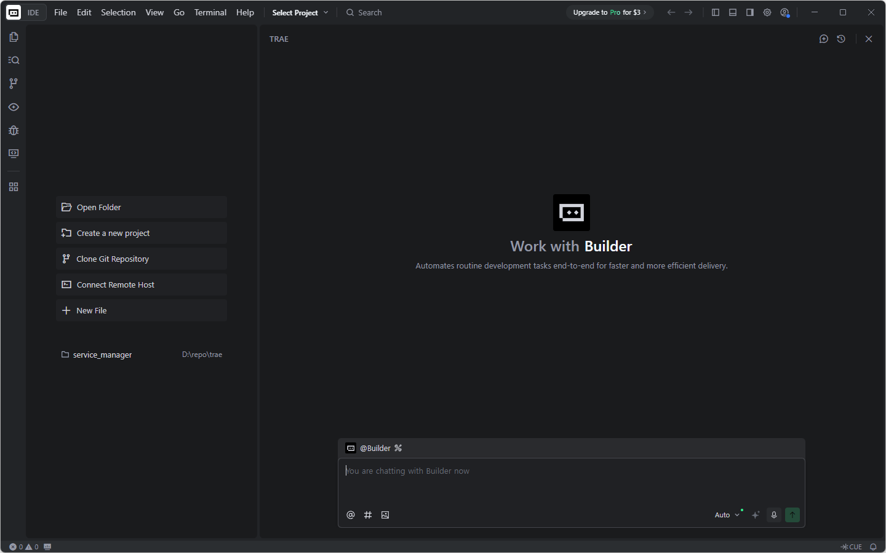This screenshot has width=886, height=553.
Task: Click the New File button
Action: [x=142, y=310]
